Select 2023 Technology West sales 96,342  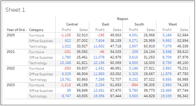coord(183,96)
